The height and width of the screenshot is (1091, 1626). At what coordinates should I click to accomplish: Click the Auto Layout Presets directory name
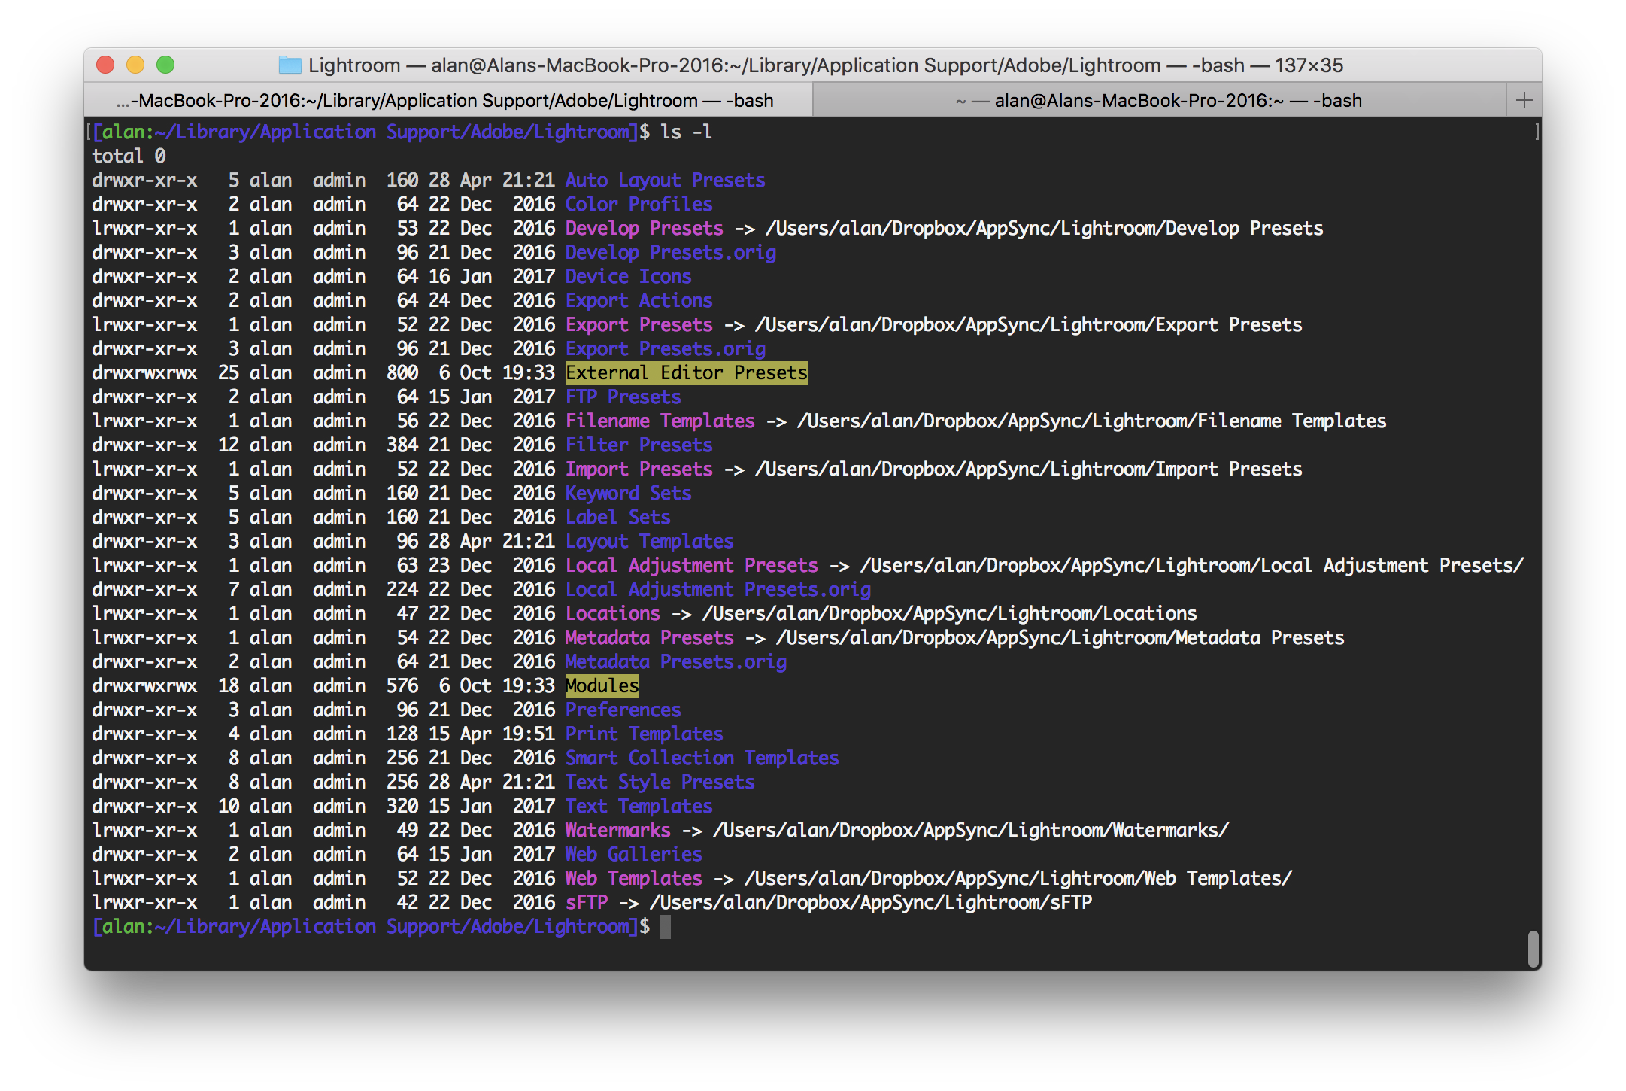(665, 180)
